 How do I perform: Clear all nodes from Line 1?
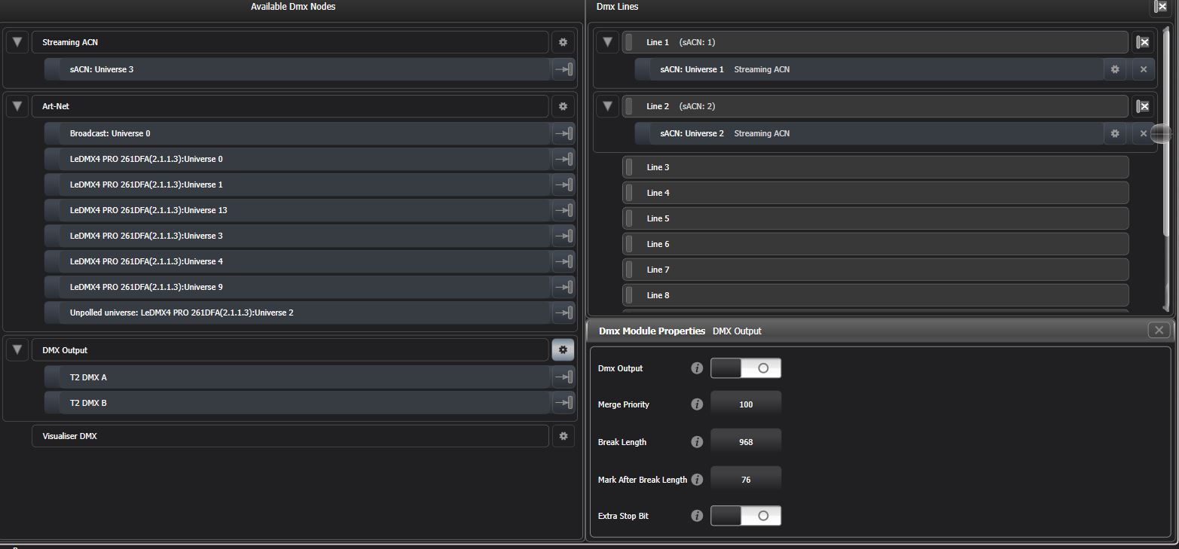pyautogui.click(x=1143, y=42)
